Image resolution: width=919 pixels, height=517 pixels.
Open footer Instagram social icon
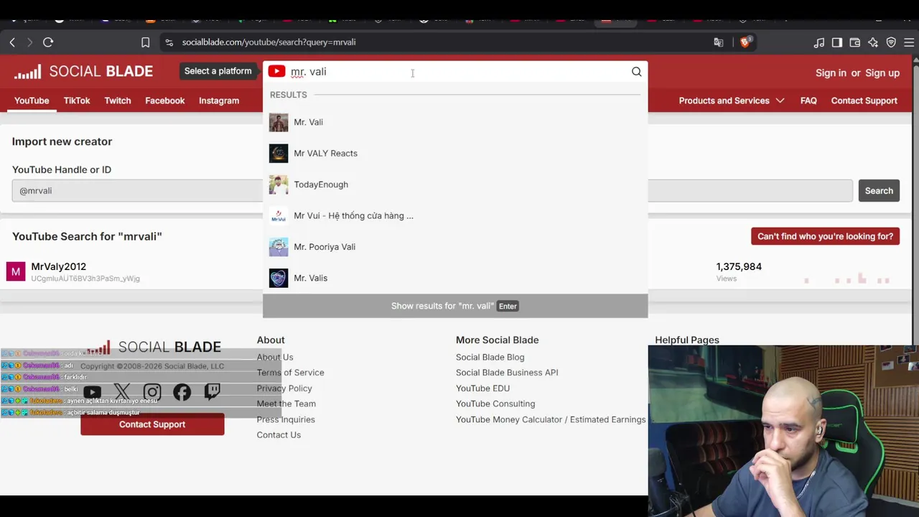152,392
